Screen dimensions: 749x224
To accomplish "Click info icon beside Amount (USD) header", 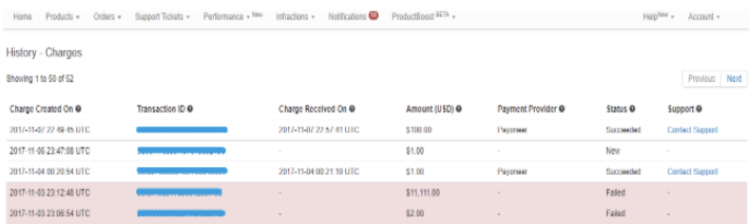I will tap(458, 109).
